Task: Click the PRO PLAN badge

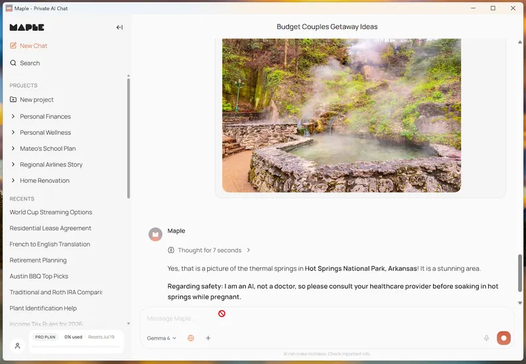Action: (x=45, y=337)
